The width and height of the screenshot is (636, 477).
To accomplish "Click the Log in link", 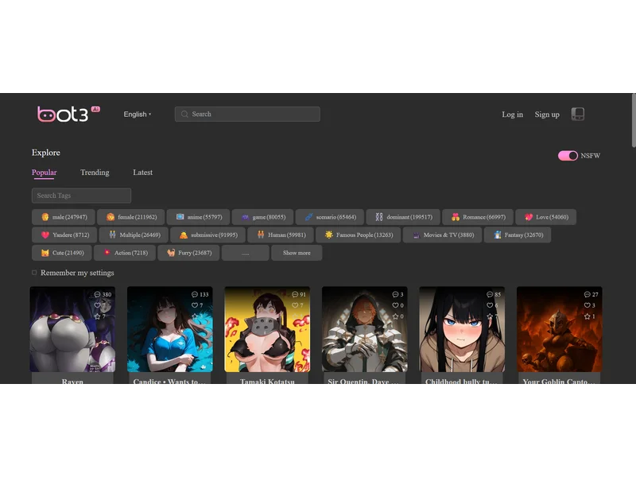I will click(512, 114).
